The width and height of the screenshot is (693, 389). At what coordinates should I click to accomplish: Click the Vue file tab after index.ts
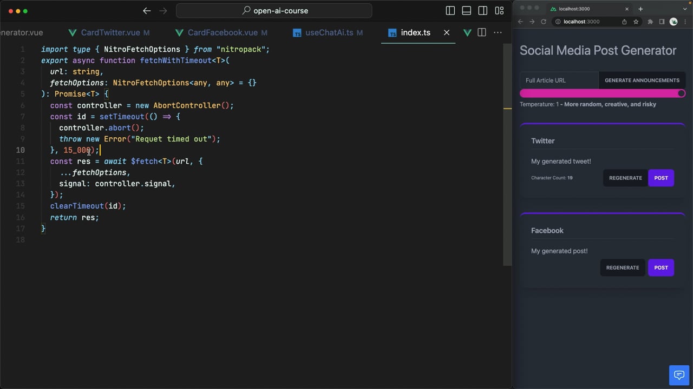point(467,32)
